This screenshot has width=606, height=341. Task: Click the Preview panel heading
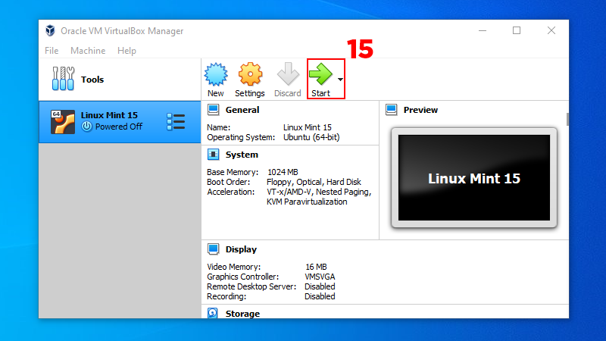[x=420, y=110]
